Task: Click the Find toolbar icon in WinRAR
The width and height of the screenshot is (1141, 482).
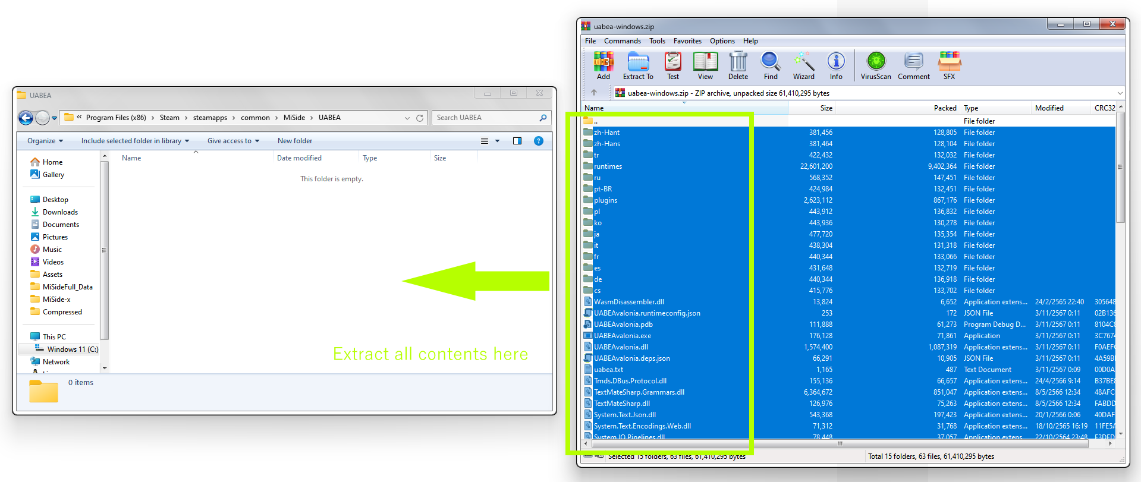Action: click(x=771, y=65)
